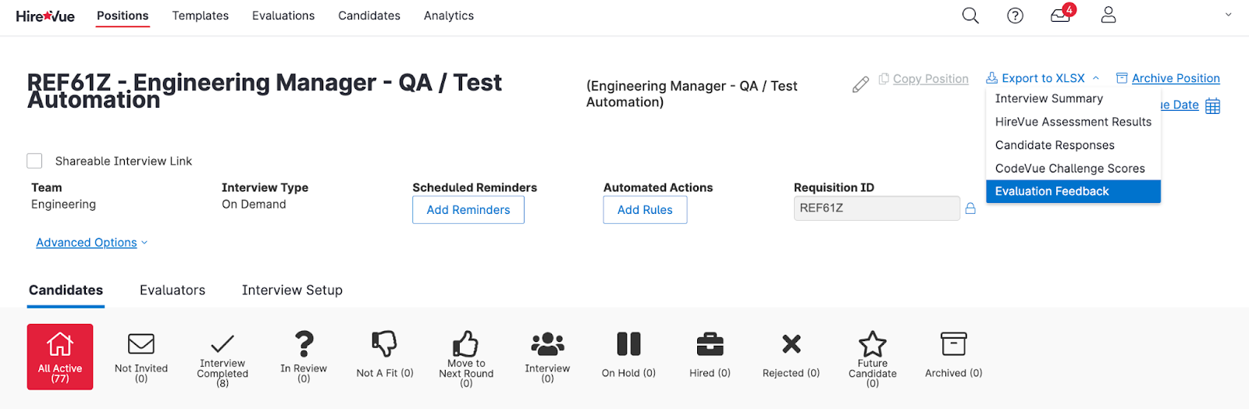Click the Add Reminders button

click(468, 210)
